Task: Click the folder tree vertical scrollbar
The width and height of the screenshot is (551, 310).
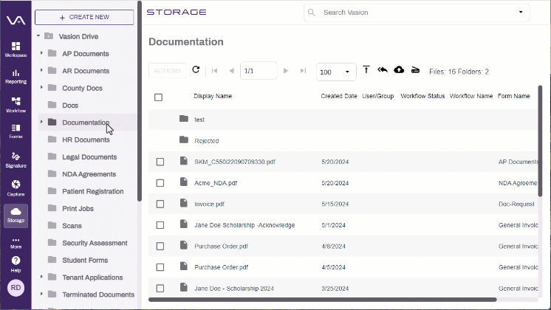Action: coord(140,101)
